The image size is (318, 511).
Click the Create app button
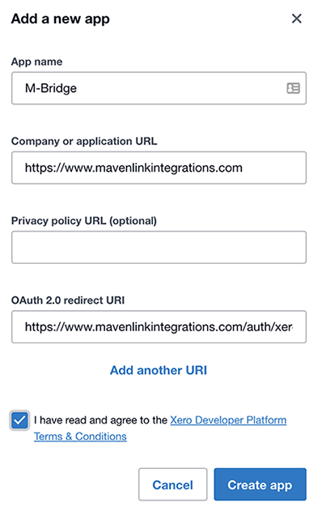(260, 484)
